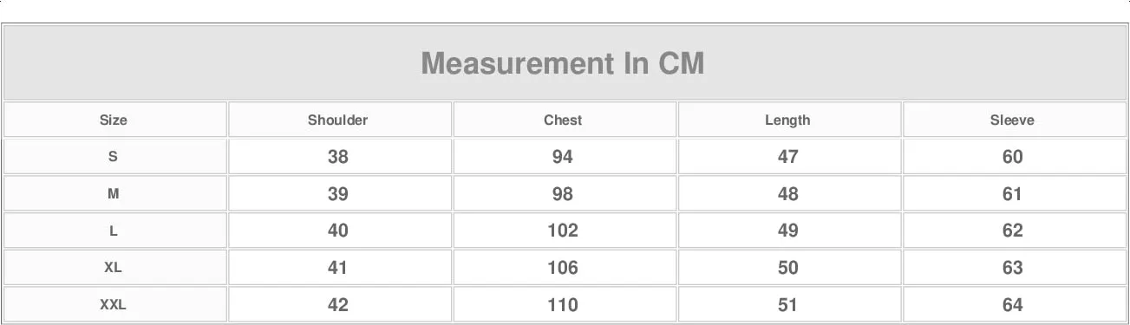The height and width of the screenshot is (325, 1130).
Task: Select length value 47 for size S
Action: pos(787,157)
